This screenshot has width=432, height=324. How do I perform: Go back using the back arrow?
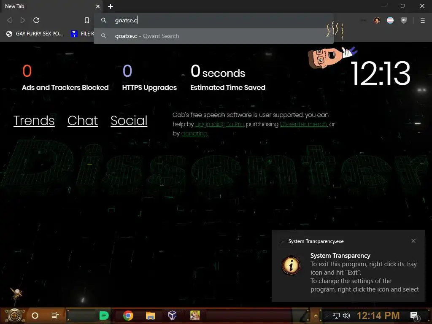(9, 20)
